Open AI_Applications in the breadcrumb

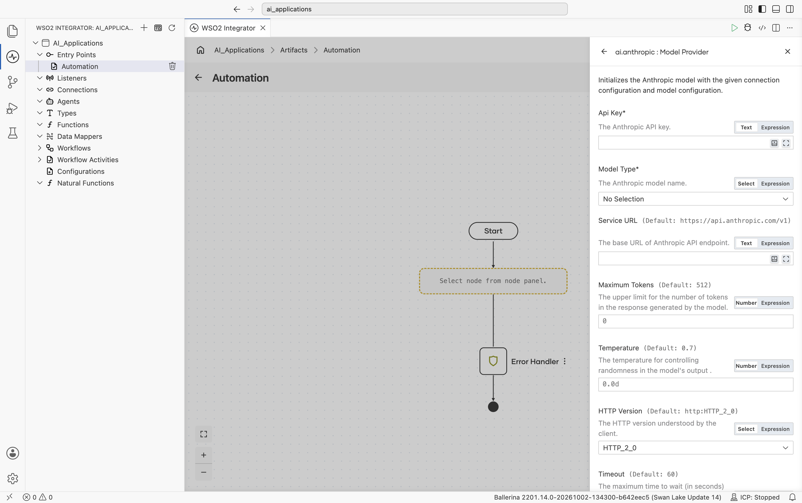pyautogui.click(x=239, y=50)
